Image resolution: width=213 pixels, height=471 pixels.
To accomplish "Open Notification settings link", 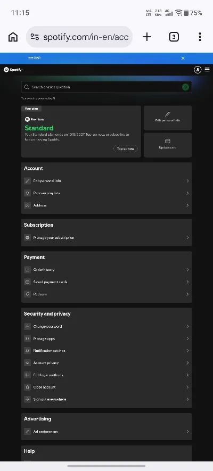I will [106, 351].
